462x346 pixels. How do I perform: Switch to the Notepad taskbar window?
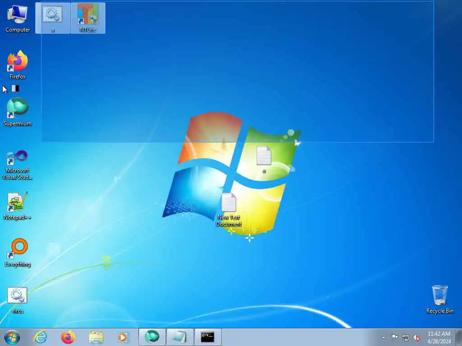(x=180, y=337)
